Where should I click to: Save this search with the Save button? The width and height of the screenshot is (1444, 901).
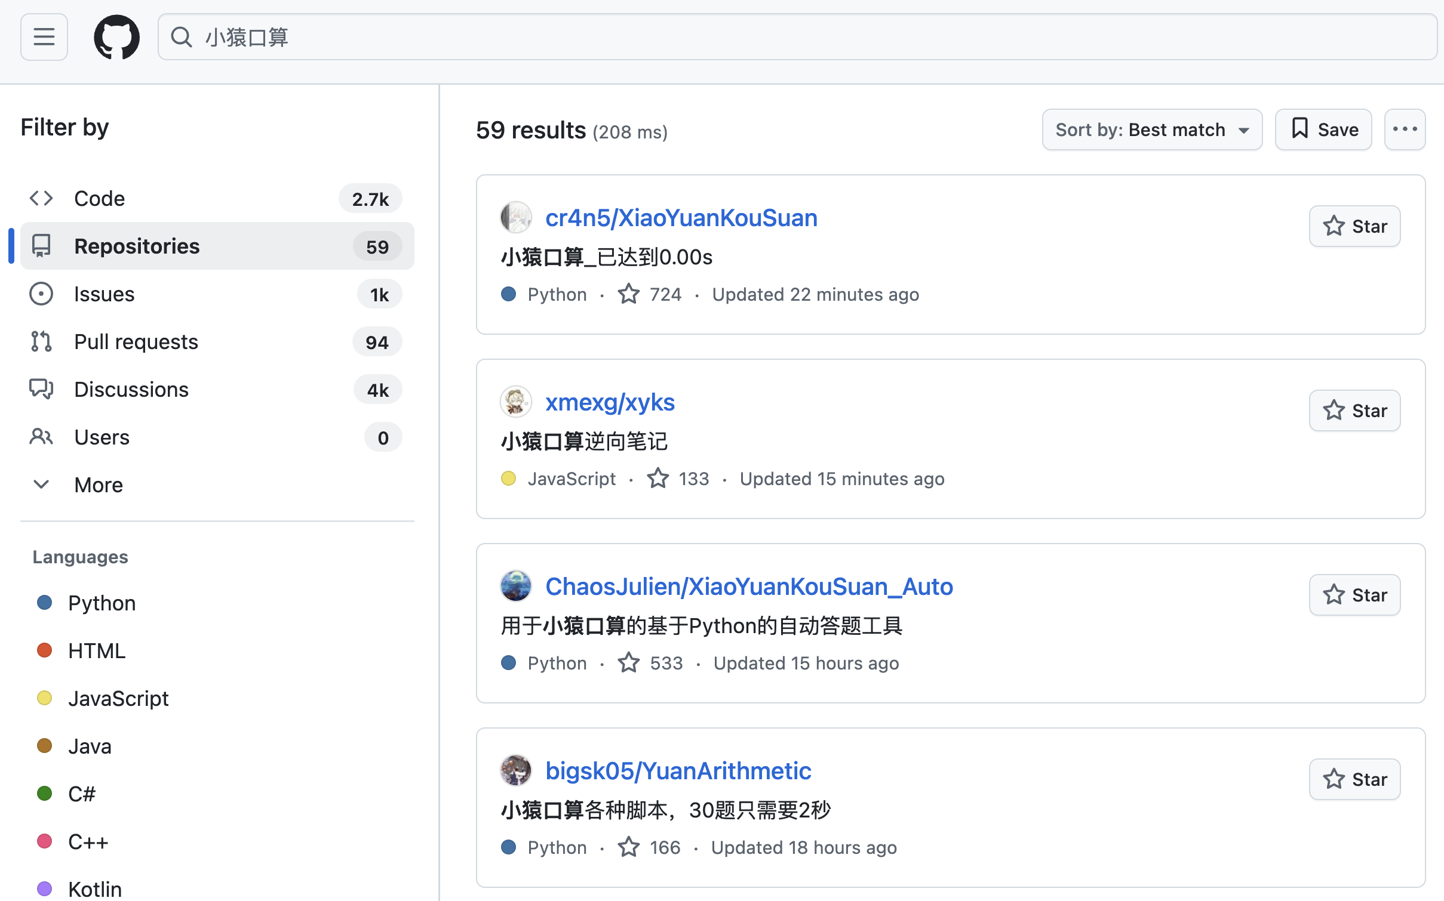[x=1323, y=129]
